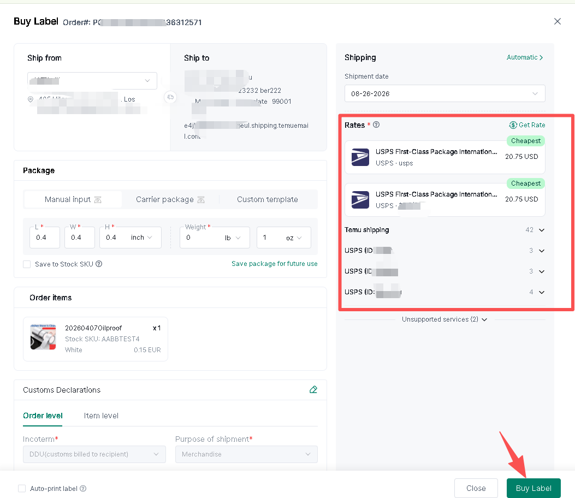Viewport: 575px width, 498px height.
Task: Open the oz weight unit dropdown
Action: pyautogui.click(x=294, y=238)
